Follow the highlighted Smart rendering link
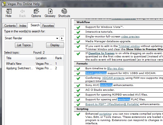The height and width of the screenshot is (125, 163). pos(96,73)
